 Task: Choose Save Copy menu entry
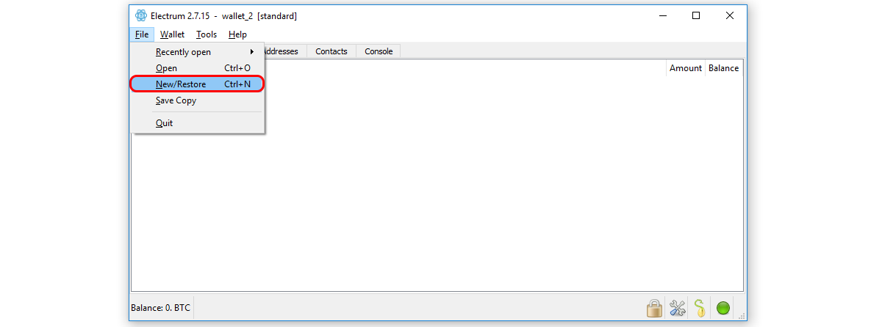point(197,100)
